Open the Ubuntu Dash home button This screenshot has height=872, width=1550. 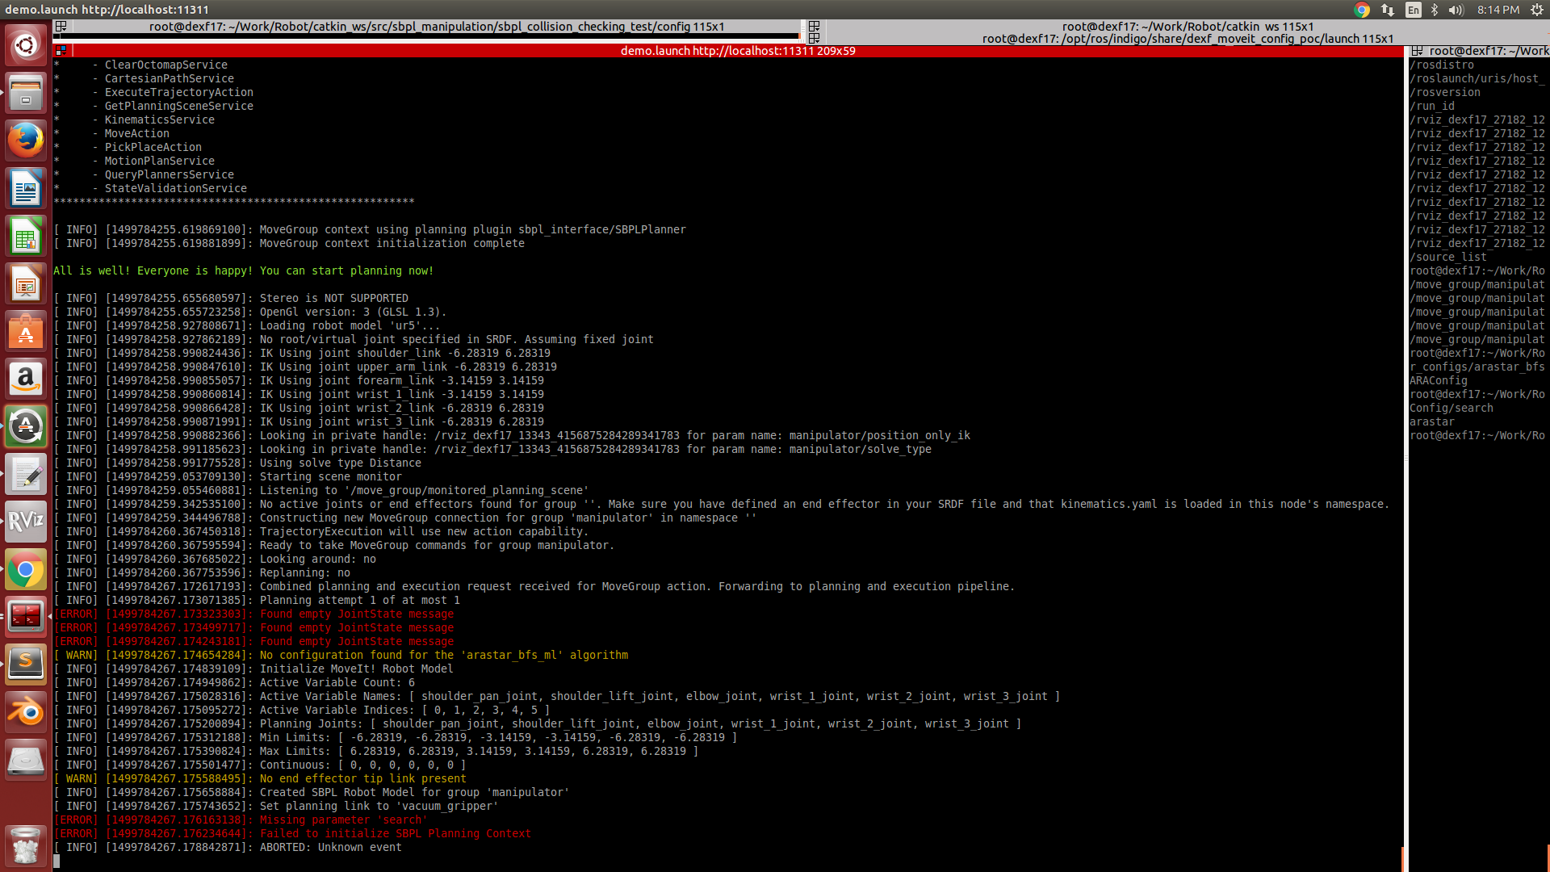27,44
